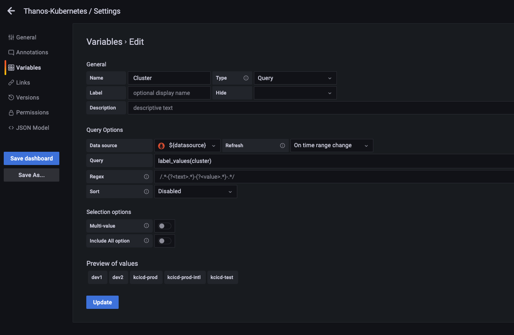The width and height of the screenshot is (514, 335).
Task: Click the info icon next to Refresh
Action: click(283, 146)
